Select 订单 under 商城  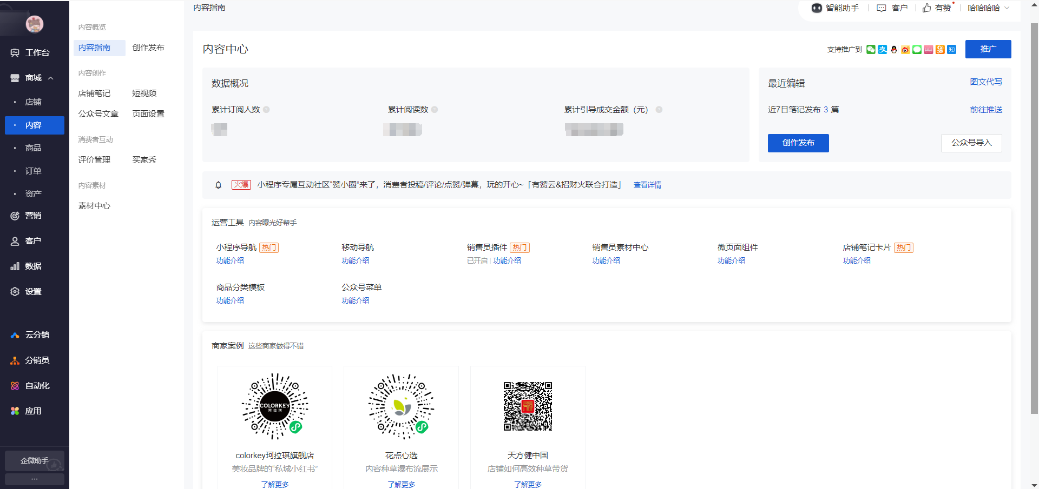tap(35, 171)
